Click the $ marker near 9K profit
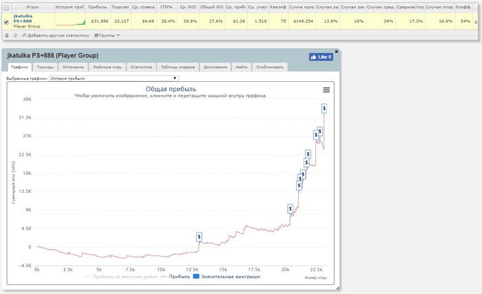This screenshot has height=294, width=482. (290, 209)
